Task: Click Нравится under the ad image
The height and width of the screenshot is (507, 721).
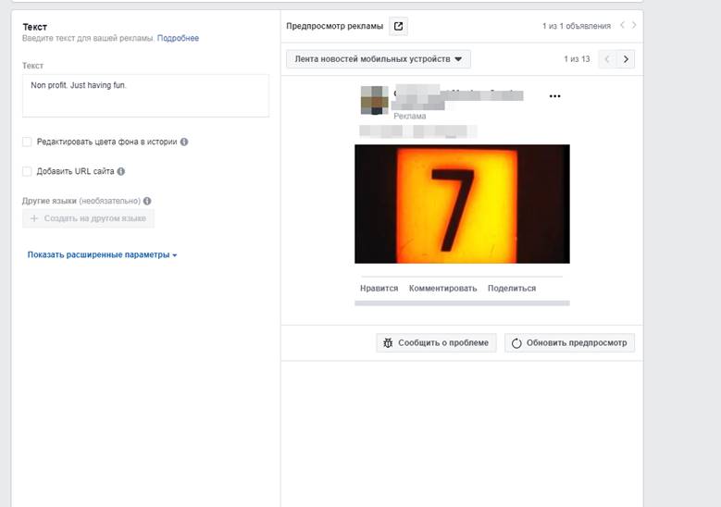Action: [x=379, y=288]
